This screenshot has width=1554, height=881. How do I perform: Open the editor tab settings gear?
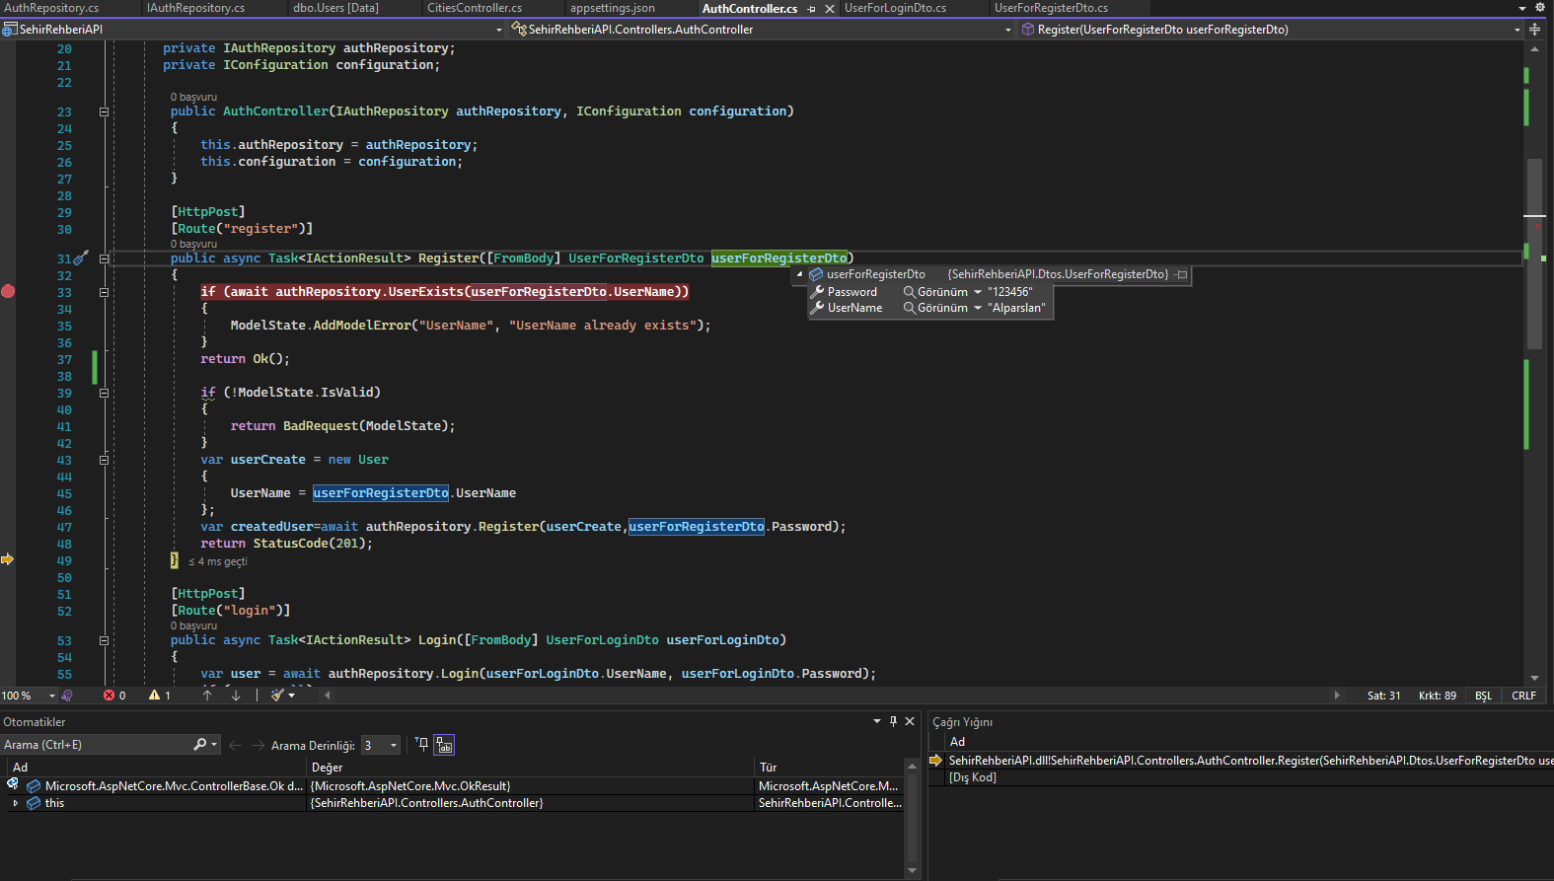[1539, 8]
